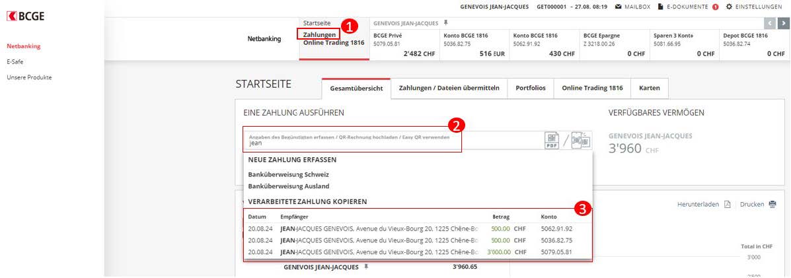Viewport: 791px width, 278px height.
Task: Select the Sparen 3 Konto card
Action: tap(684, 45)
